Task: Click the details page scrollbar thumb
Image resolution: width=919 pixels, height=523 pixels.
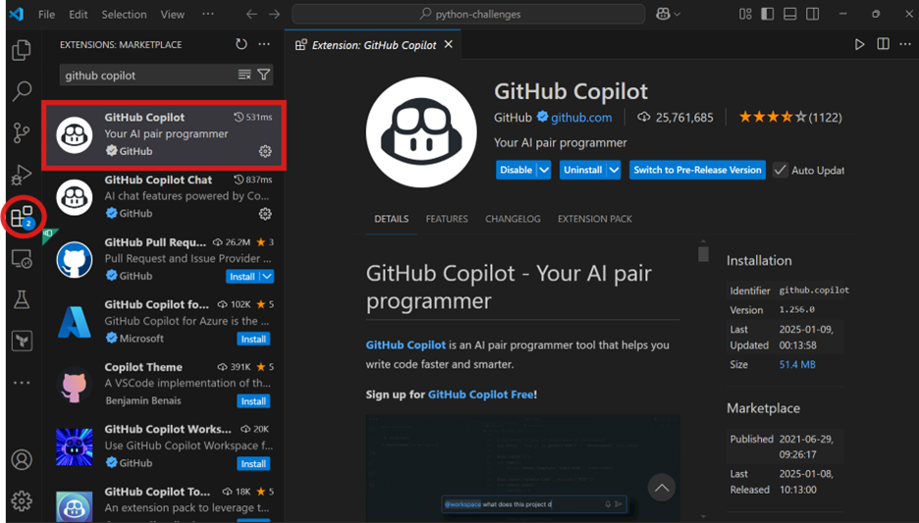Action: pyautogui.click(x=703, y=253)
